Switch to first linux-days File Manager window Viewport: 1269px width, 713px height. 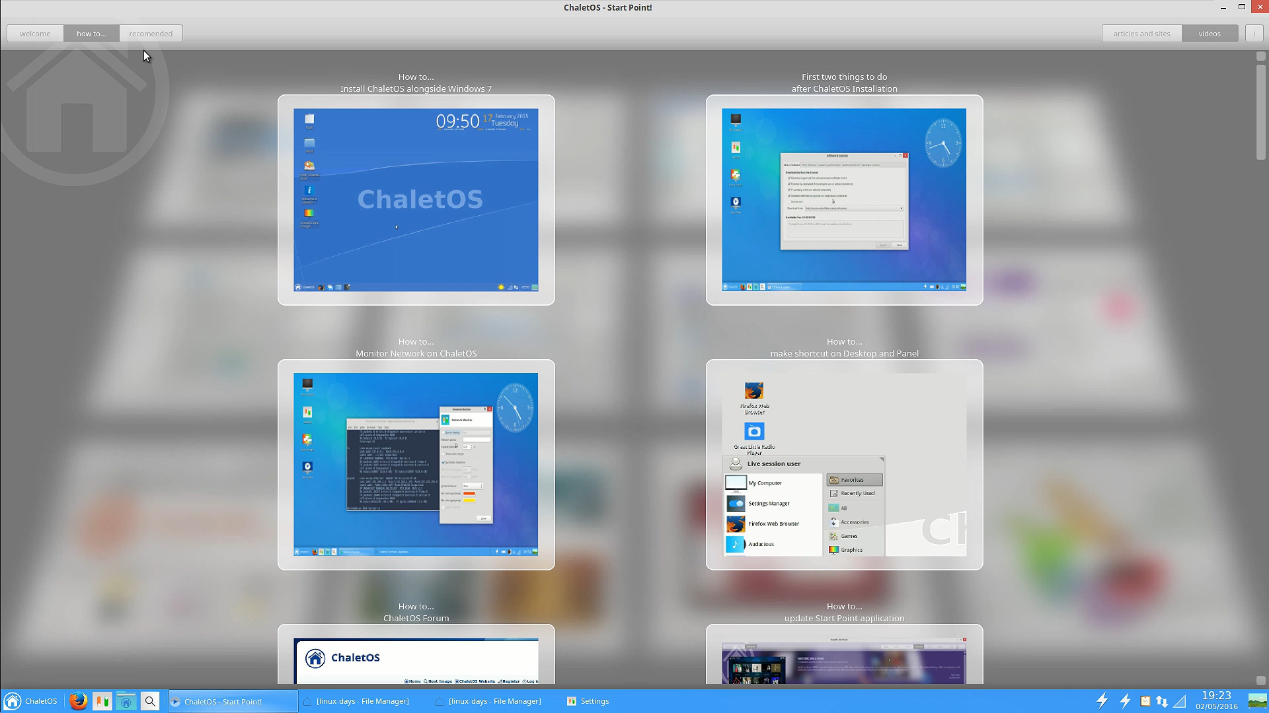point(364,701)
